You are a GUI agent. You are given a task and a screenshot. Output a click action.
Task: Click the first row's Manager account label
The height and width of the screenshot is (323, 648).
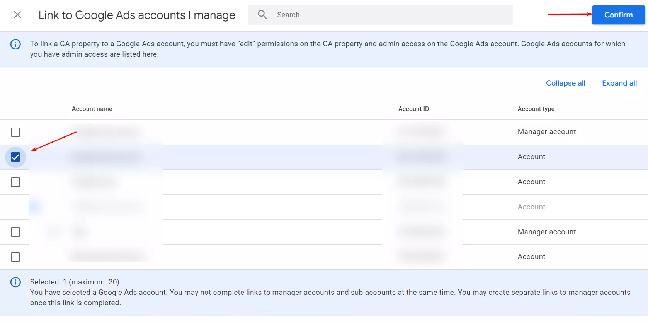point(546,132)
